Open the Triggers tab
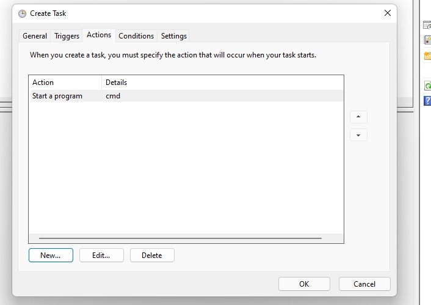This screenshot has width=431, height=305. (x=67, y=36)
